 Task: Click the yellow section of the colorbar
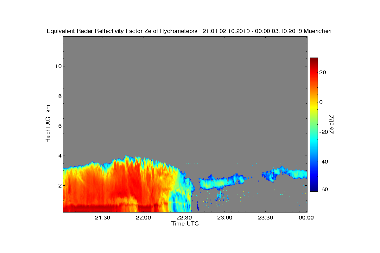(x=314, y=106)
